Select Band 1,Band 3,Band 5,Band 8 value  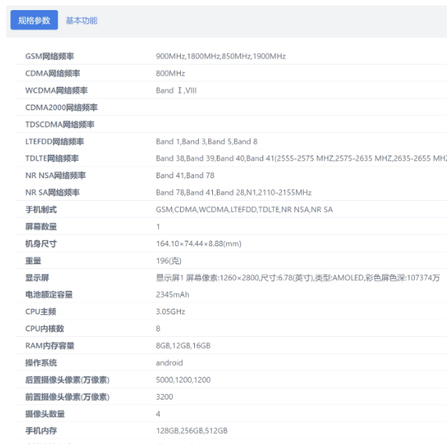pos(207,141)
